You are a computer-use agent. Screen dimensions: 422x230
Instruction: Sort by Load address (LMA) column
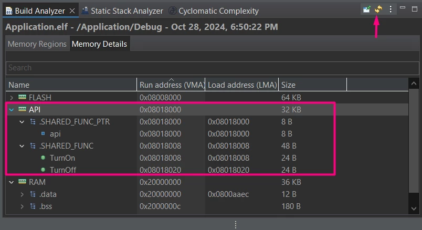242,85
